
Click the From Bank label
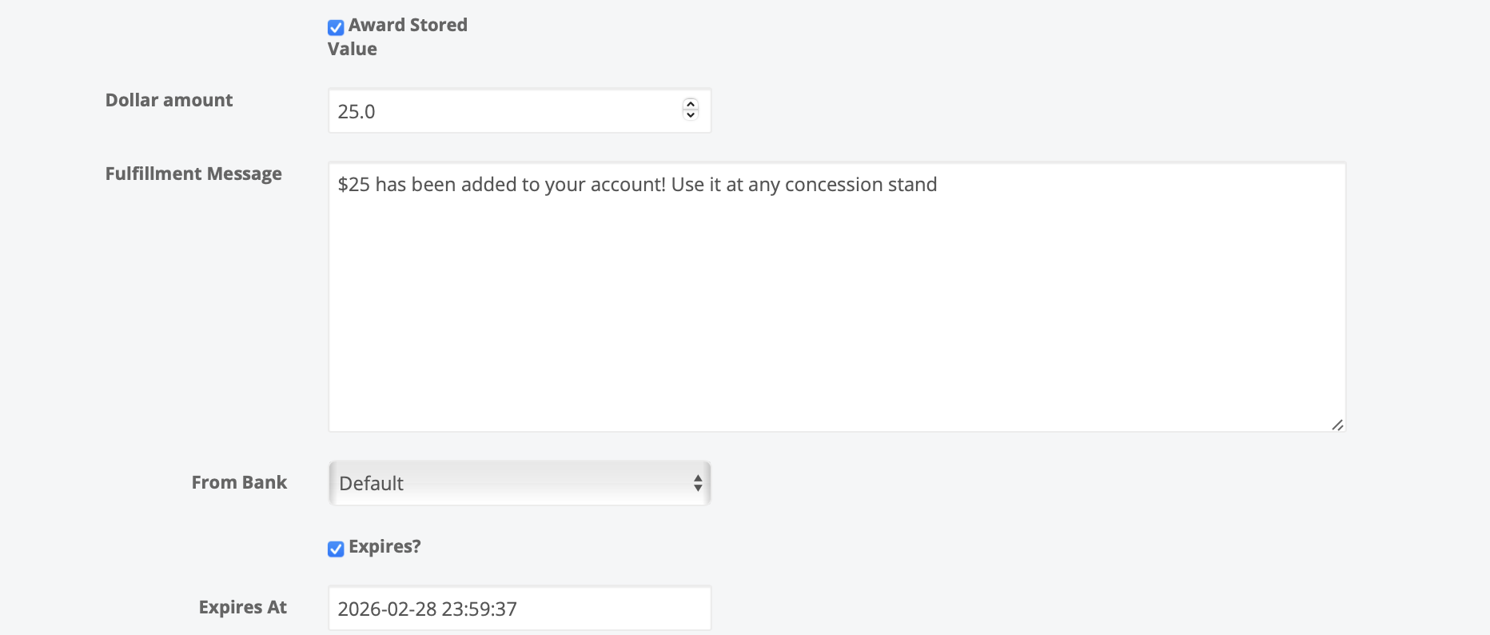coord(239,482)
